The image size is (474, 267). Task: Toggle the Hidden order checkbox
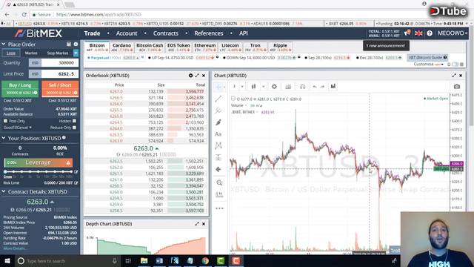click(x=74, y=121)
